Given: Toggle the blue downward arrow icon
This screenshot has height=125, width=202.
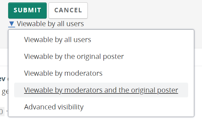Looking at the screenshot, I should 11,24.
